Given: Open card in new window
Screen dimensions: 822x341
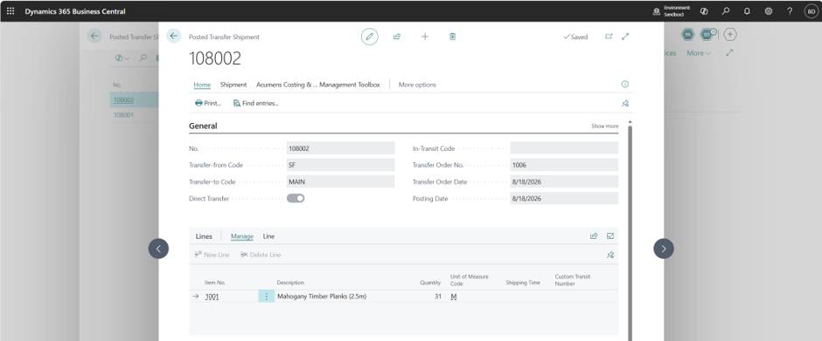Looking at the screenshot, I should 609,37.
